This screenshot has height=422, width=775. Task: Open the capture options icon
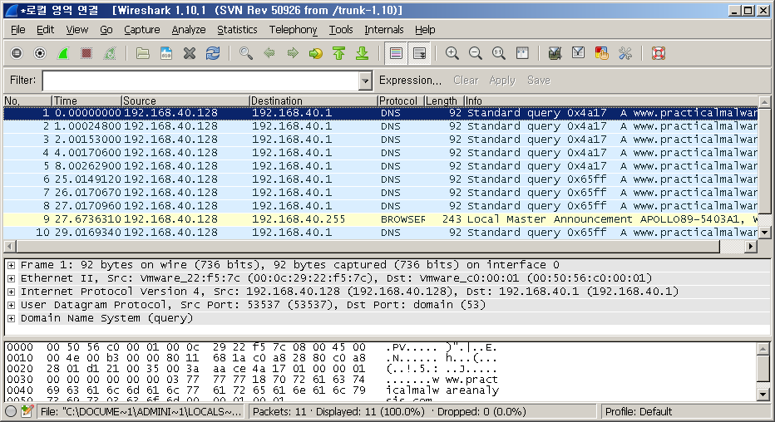click(40, 53)
